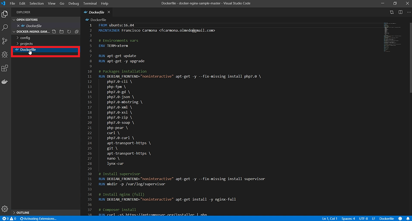This screenshot has height=221, width=412.
Task: Click UTF-8 encoding in status bar
Action: point(364,218)
